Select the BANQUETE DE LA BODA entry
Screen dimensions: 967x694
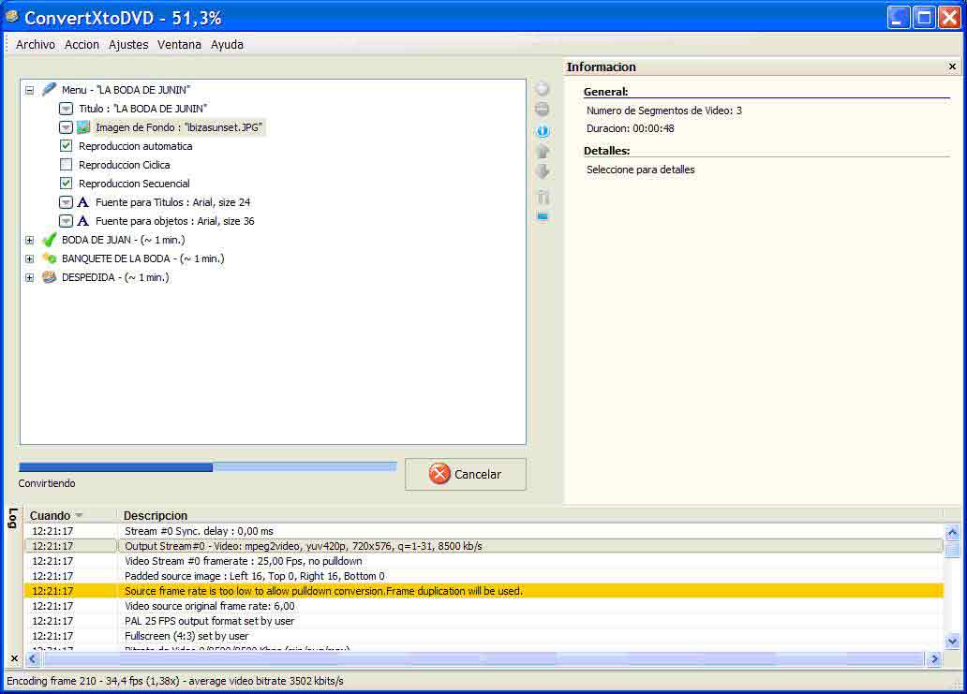point(143,258)
